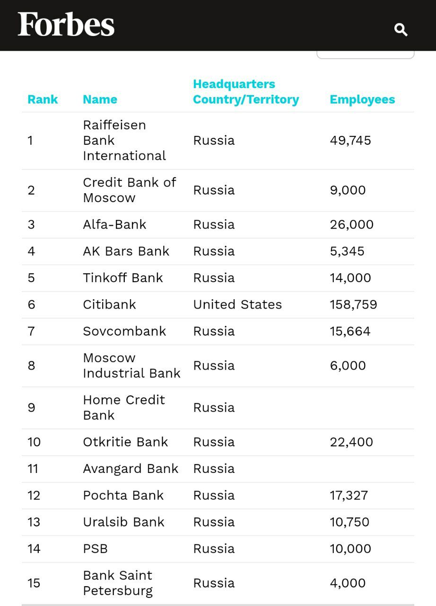The image size is (436, 606).
Task: Open the Citibank entry
Action: click(x=109, y=305)
